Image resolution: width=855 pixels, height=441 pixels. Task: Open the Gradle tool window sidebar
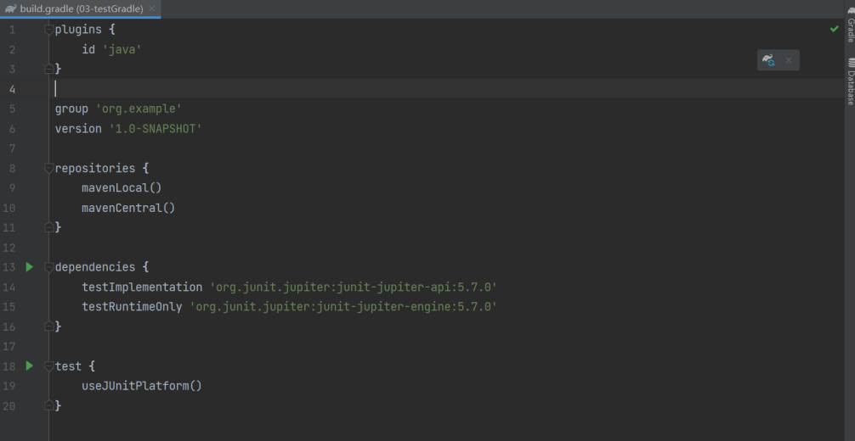[850, 25]
